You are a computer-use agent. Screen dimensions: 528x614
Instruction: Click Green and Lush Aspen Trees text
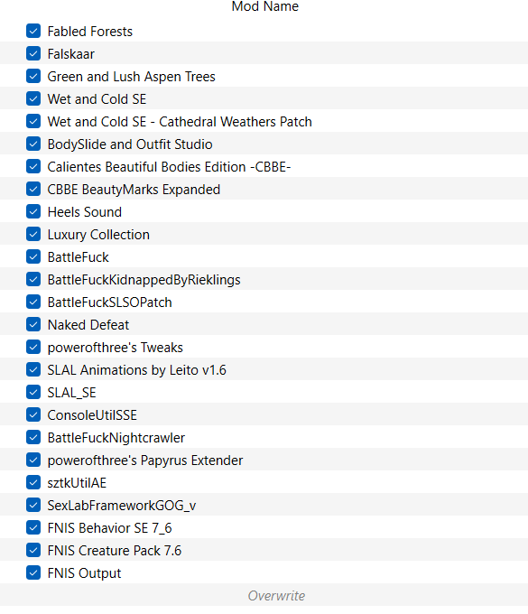131,77
